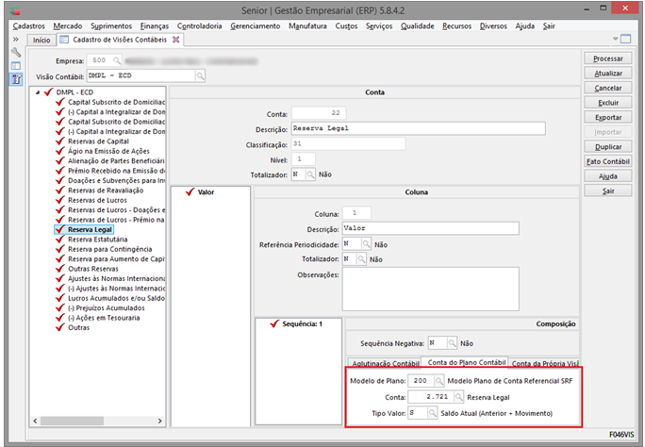Click the magnifier beside Sequência Negativa
Screen dimensions: 645x447
[x=452, y=343]
